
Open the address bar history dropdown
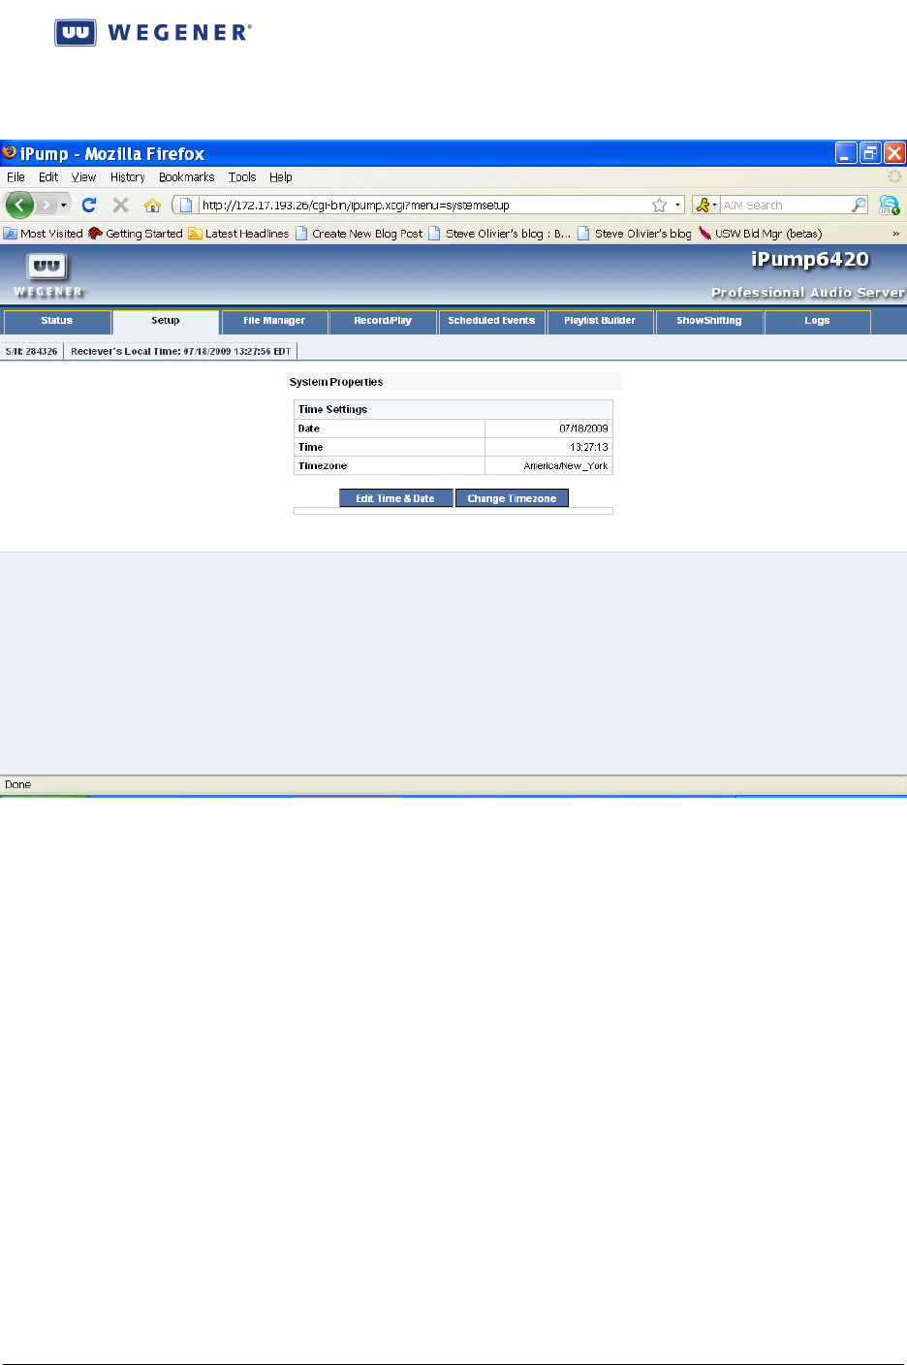(677, 206)
